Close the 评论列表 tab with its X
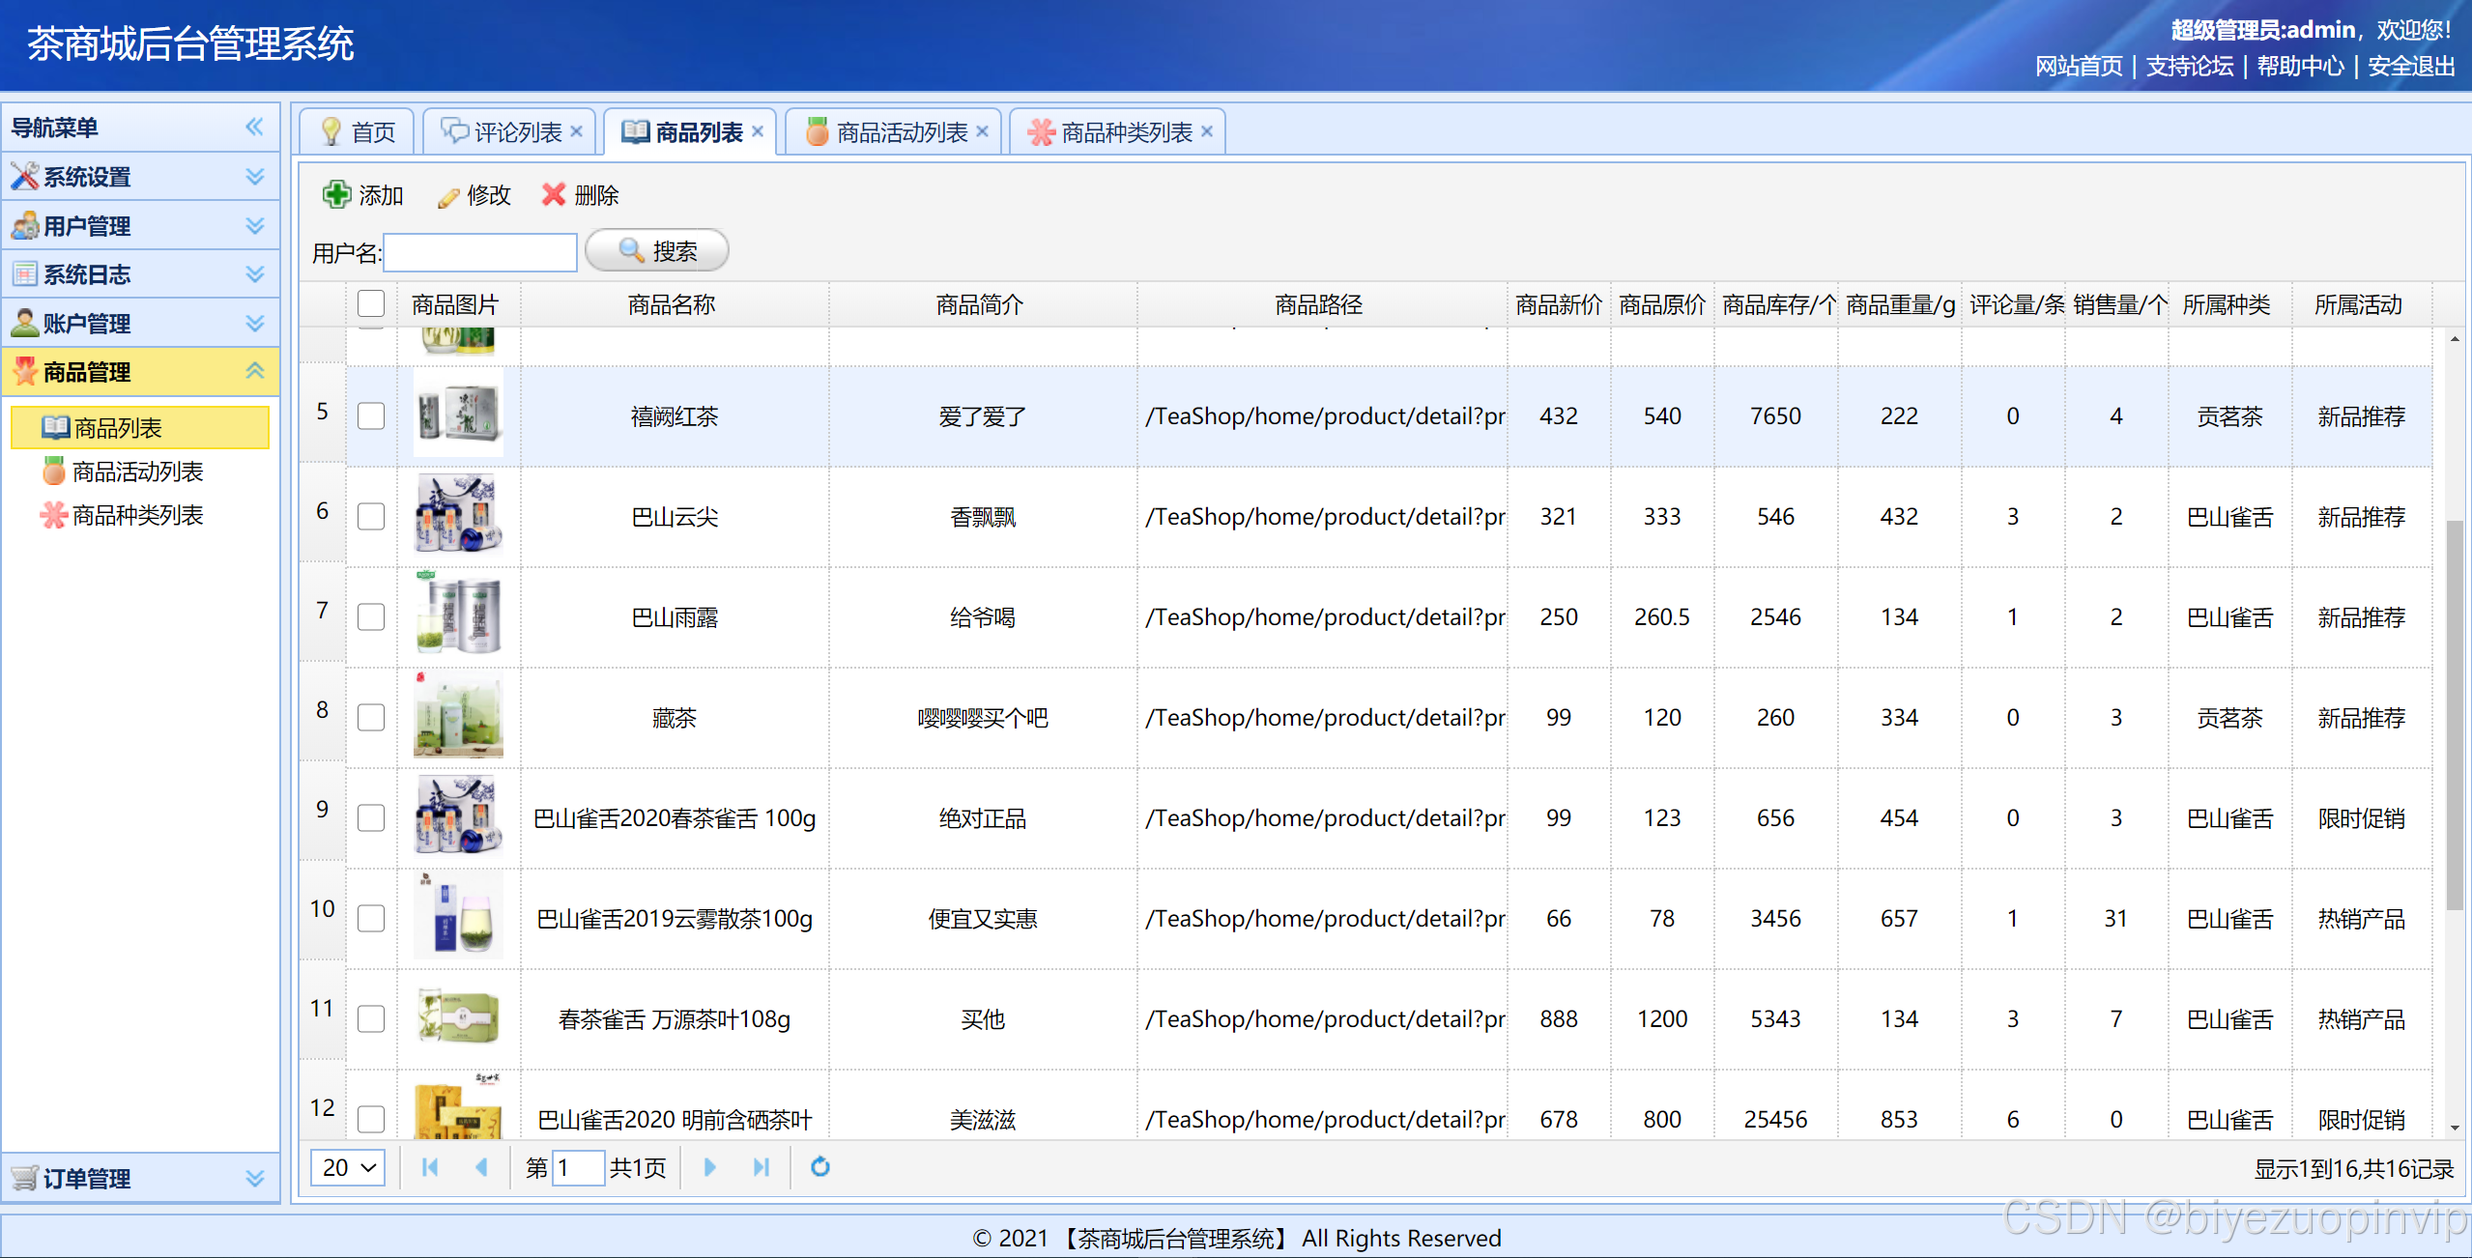The image size is (2472, 1258). pos(577,131)
